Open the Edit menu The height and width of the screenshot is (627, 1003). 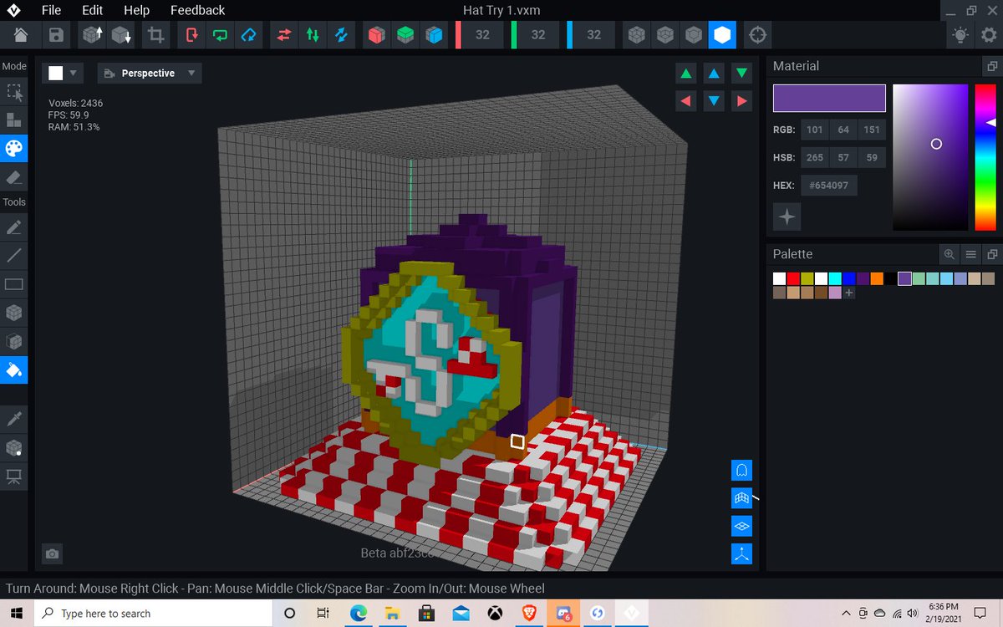click(x=91, y=10)
